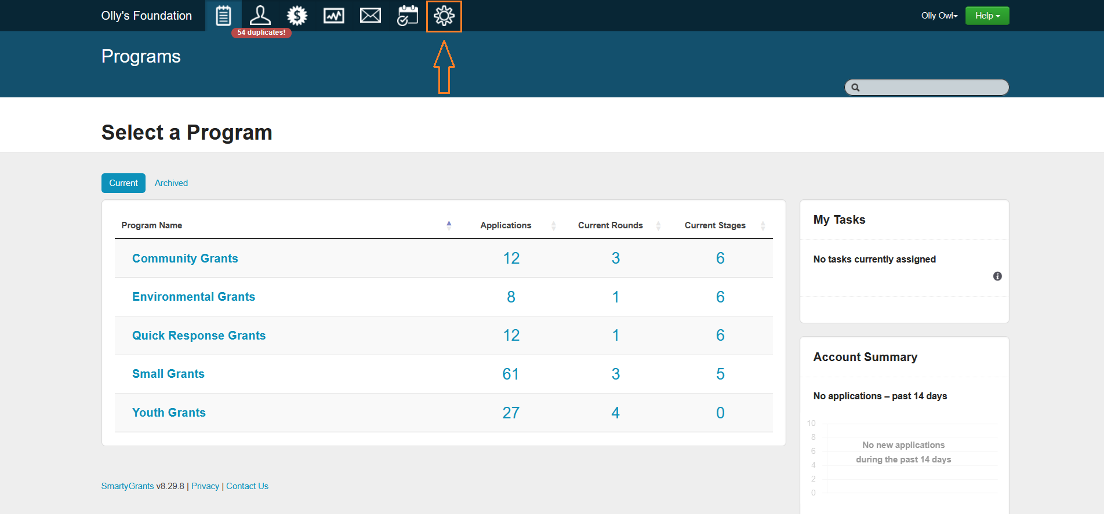The image size is (1104, 514).
Task: Sort table by Current Rounds column
Action: click(x=610, y=225)
